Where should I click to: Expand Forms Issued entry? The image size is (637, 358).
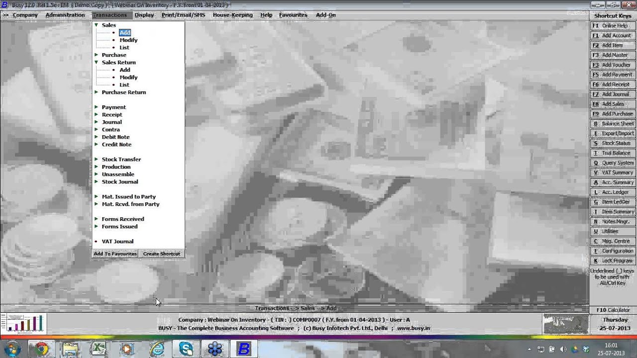pyautogui.click(x=96, y=226)
